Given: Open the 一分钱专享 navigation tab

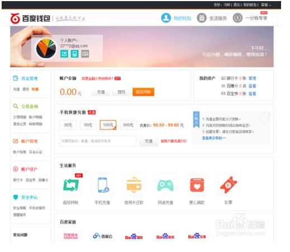Looking at the screenshot, I should pyautogui.click(x=250, y=18).
